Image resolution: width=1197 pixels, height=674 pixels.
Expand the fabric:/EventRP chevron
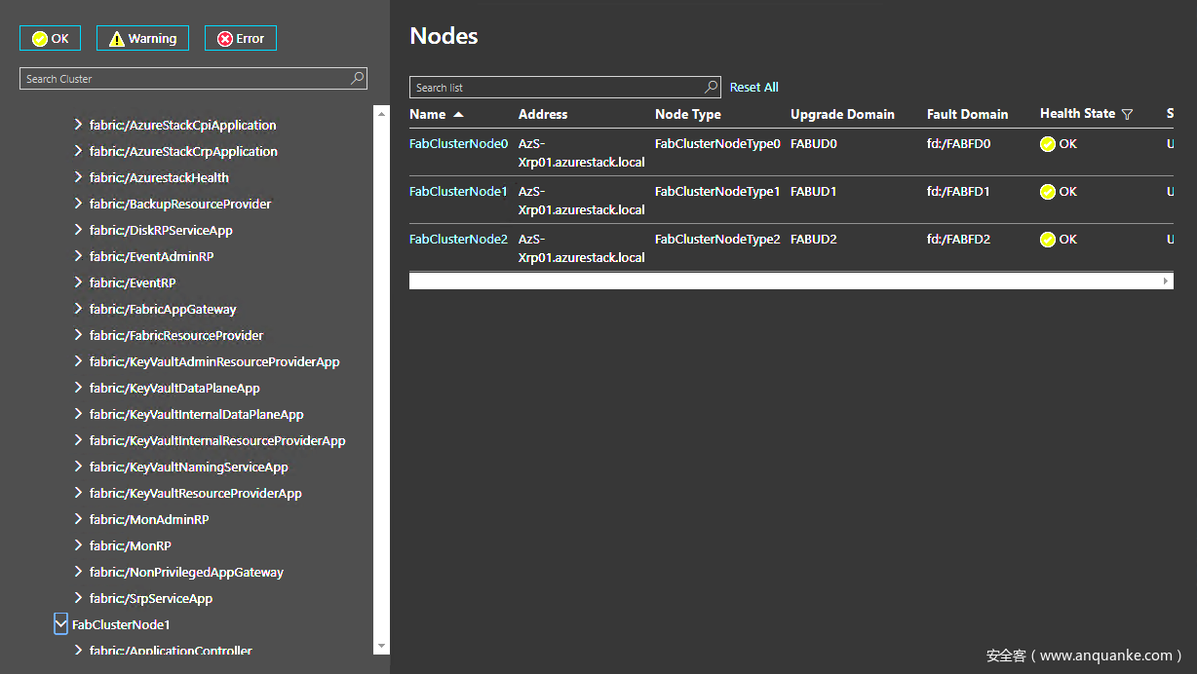(x=78, y=282)
